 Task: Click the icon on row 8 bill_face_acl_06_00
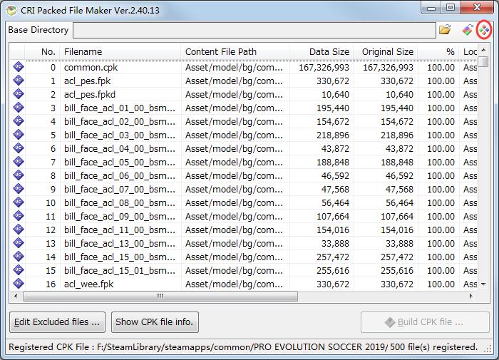[x=19, y=175]
